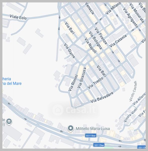Click the Via Firenze street label

pyautogui.click(x=101, y=36)
